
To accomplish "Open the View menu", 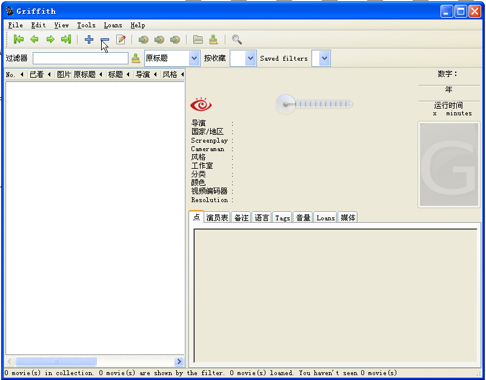I will tap(61, 25).
